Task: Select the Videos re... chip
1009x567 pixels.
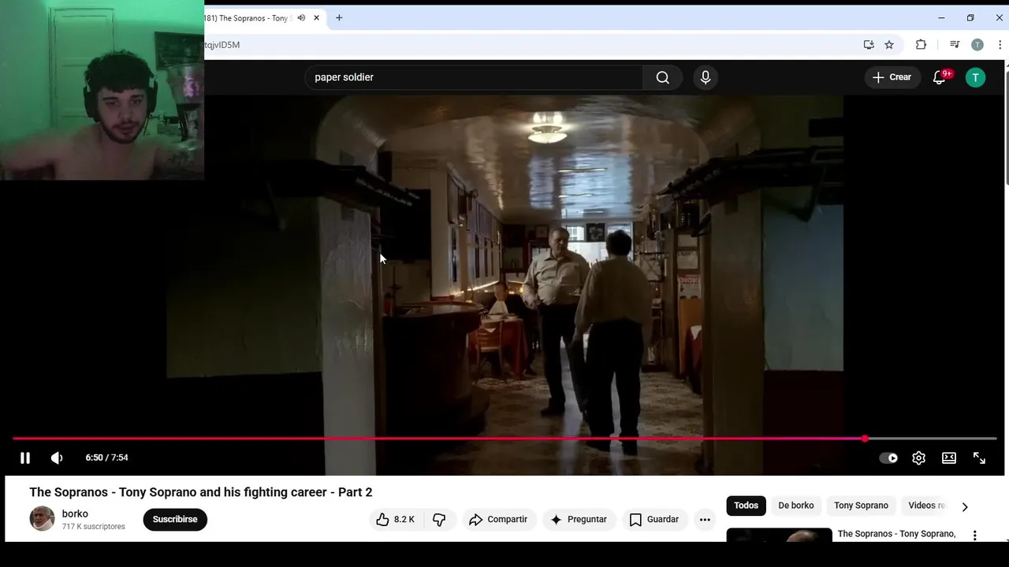Action: [x=927, y=506]
